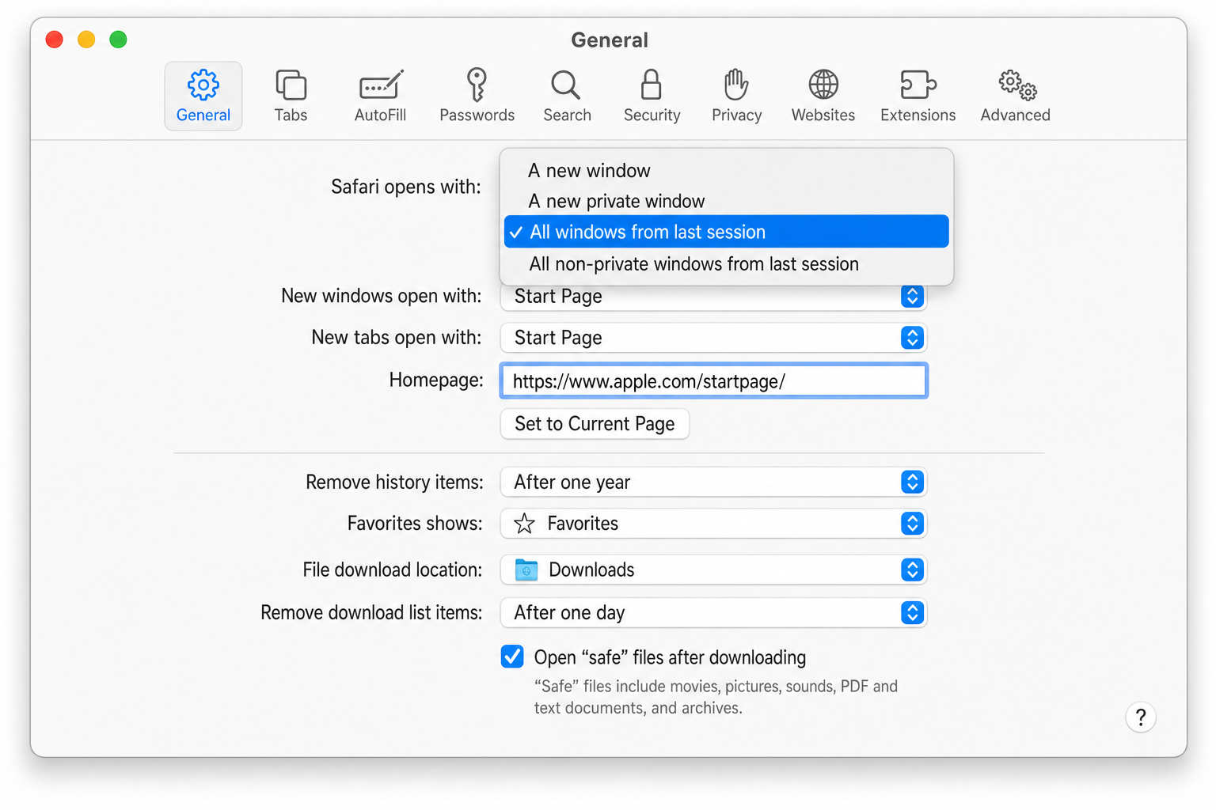Open the Advanced gears pane
This screenshot has width=1216, height=810.
tap(1016, 97)
